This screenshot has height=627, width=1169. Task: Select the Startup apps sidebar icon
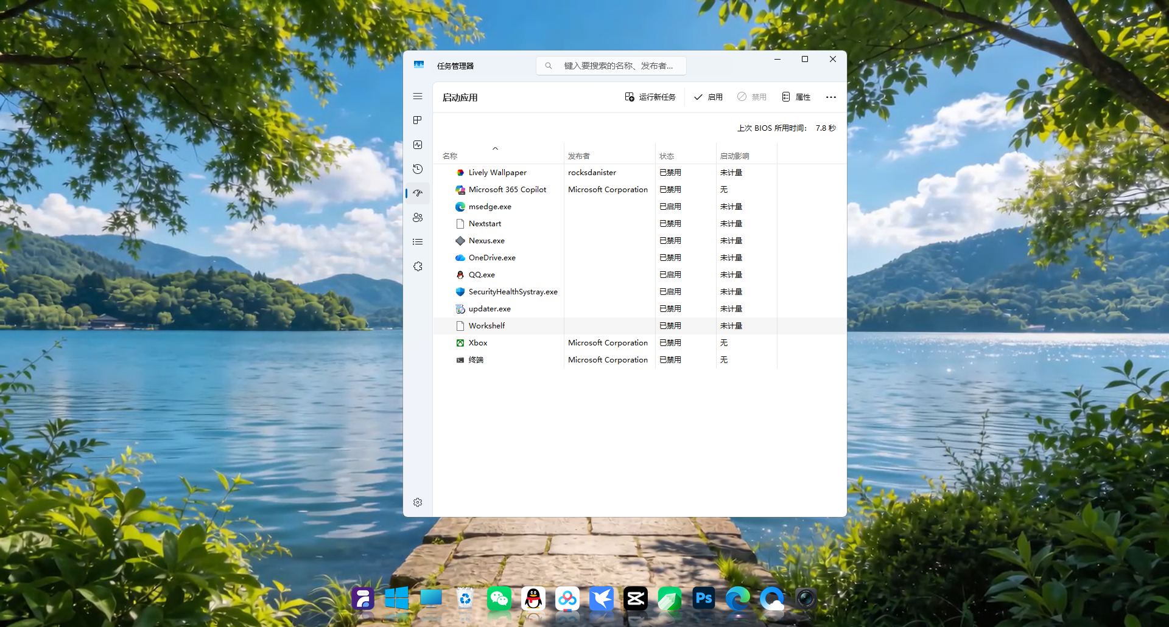tap(418, 193)
